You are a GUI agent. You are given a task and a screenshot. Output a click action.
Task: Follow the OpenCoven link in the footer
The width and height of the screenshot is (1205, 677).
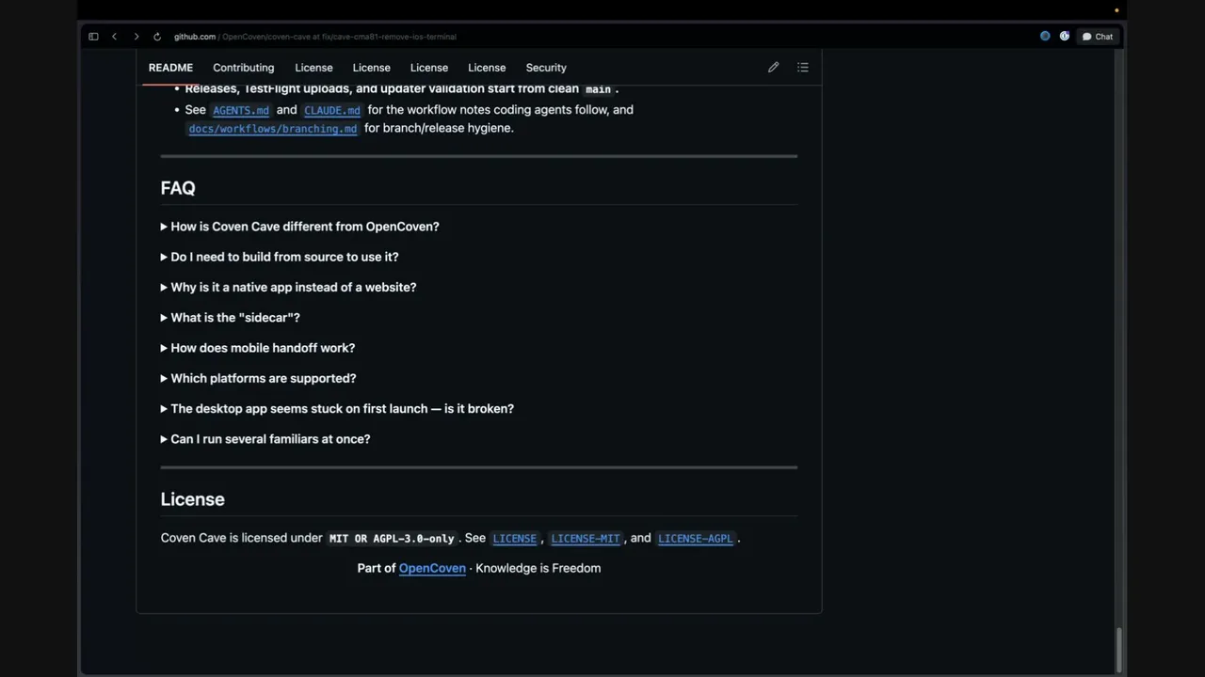pos(432,568)
